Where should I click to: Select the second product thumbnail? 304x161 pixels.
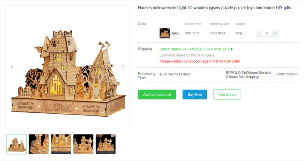pos(39,144)
